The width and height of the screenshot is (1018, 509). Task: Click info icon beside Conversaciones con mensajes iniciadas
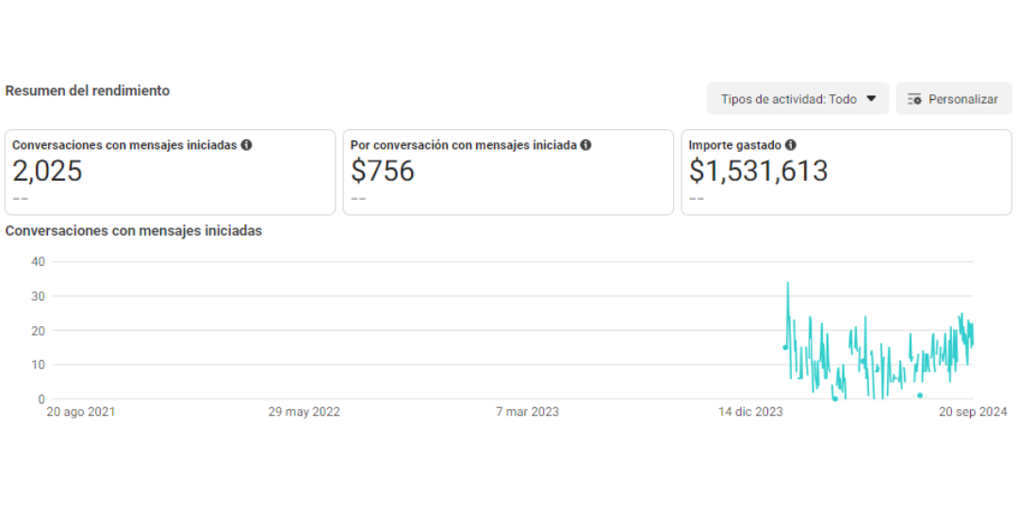(x=246, y=145)
